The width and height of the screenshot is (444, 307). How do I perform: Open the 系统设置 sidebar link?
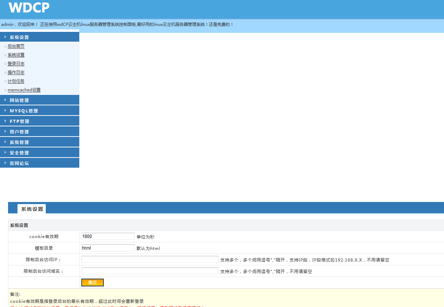point(16,55)
